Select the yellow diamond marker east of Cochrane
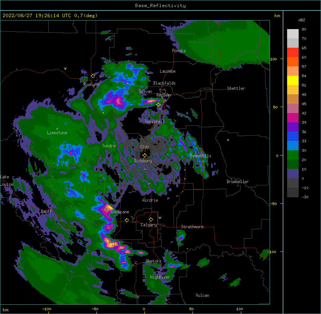This screenshot has height=314, width=321. coord(127,220)
